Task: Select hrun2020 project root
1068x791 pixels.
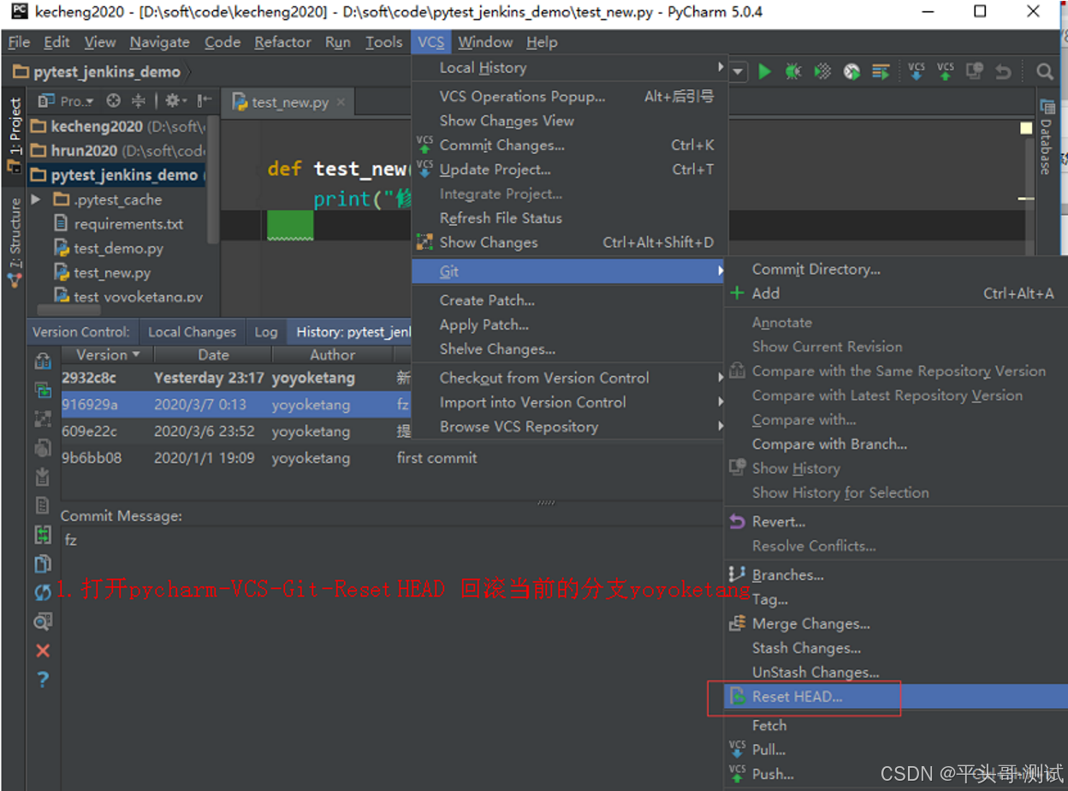Action: [x=117, y=151]
